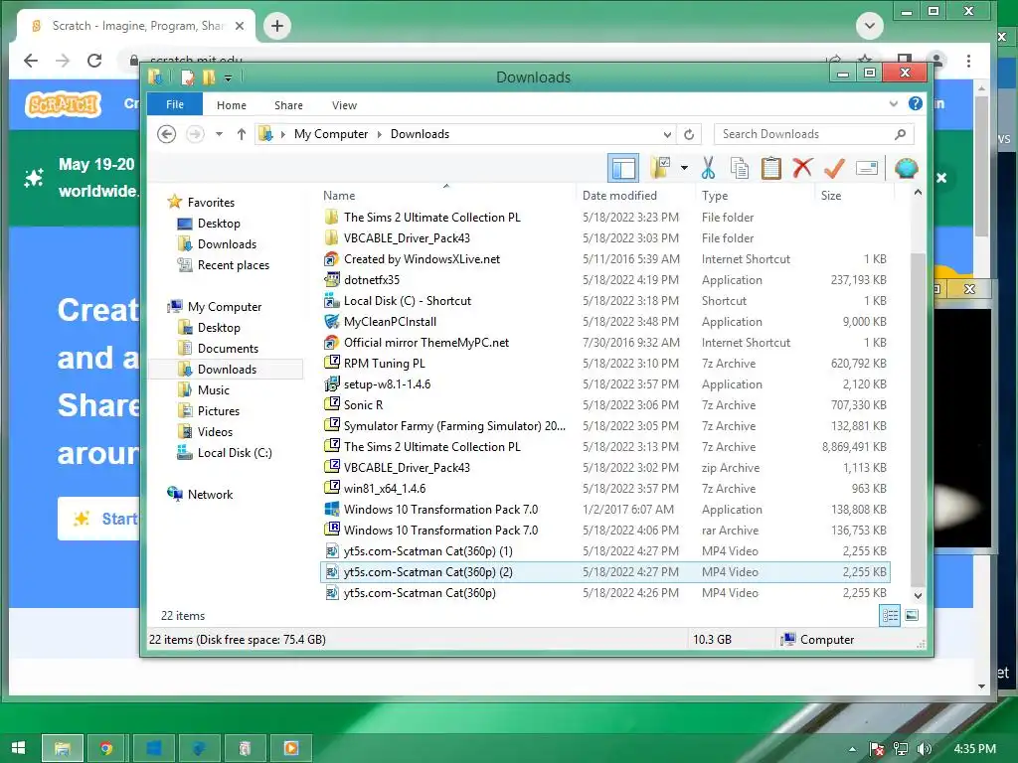Open Explorer help question mark icon
Screen dimensions: 1018x763
pyautogui.click(x=916, y=103)
